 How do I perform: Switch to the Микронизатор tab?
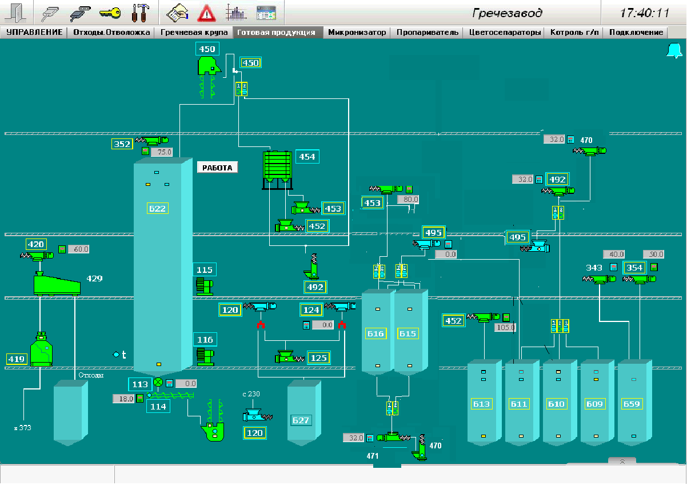point(357,33)
